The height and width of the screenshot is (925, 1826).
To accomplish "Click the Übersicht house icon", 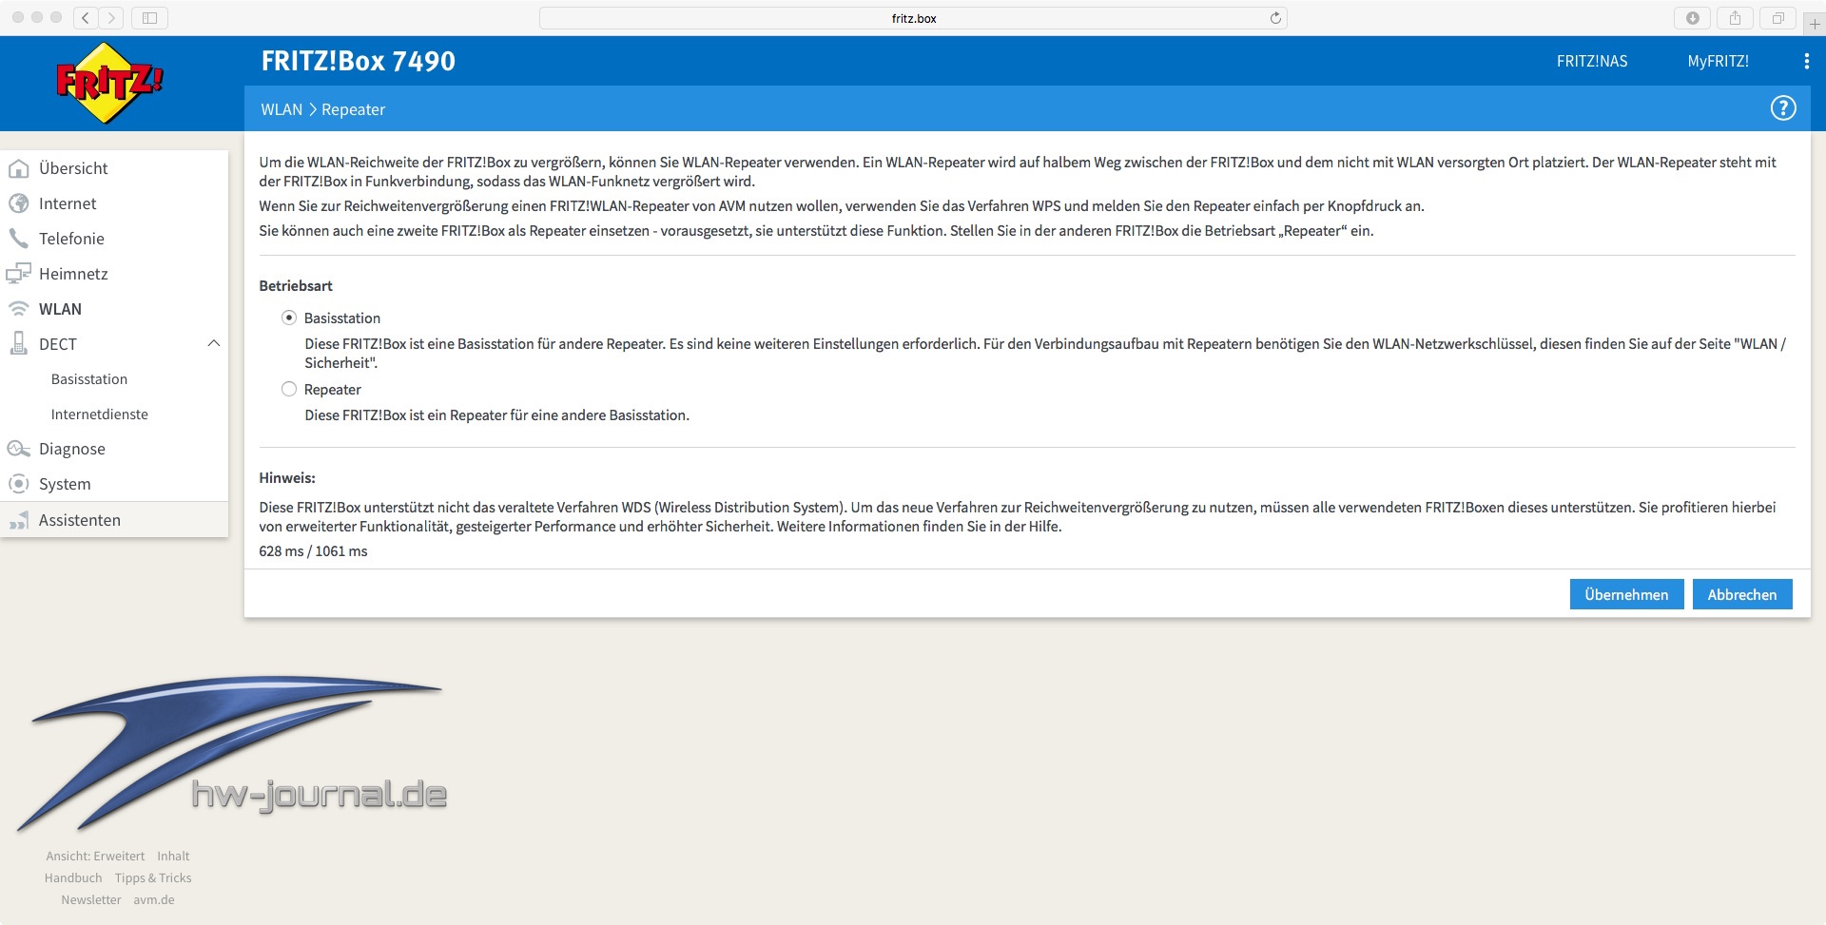I will [x=18, y=168].
